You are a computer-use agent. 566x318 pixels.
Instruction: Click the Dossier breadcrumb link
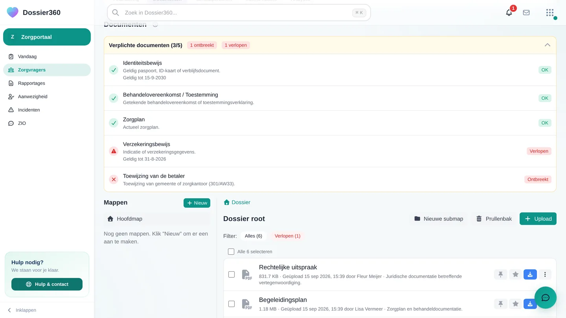(x=241, y=203)
